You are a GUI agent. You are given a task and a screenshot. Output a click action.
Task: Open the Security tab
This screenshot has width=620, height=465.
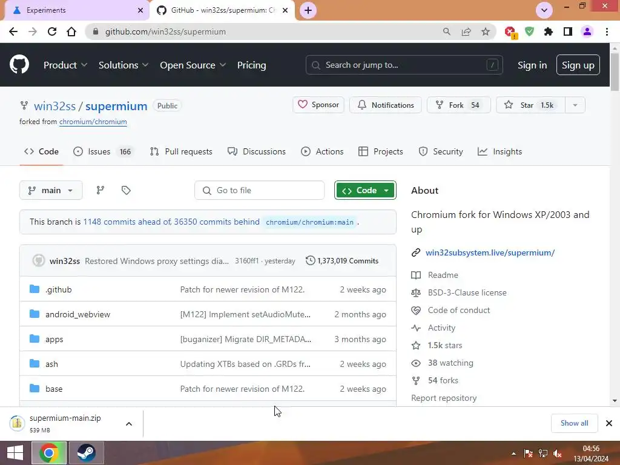(441, 151)
